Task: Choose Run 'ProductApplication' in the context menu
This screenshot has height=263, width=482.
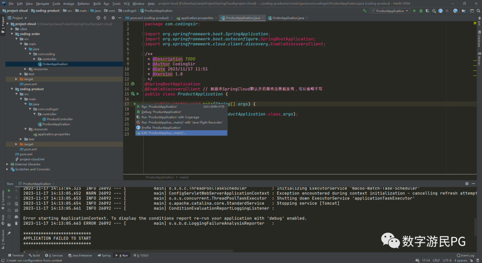Action: 181,106
